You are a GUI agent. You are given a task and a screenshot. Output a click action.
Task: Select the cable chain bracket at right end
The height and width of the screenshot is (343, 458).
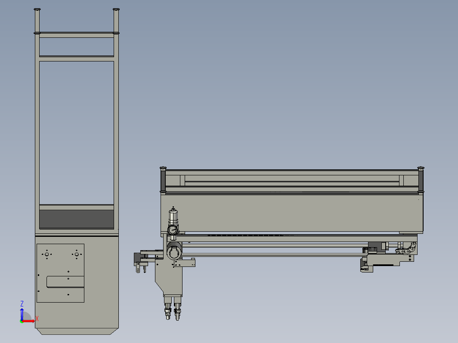pyautogui.click(x=406, y=248)
